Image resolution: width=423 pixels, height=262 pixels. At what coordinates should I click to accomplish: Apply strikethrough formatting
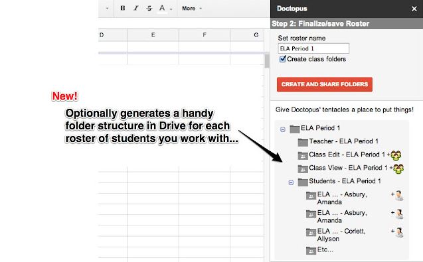149,9
